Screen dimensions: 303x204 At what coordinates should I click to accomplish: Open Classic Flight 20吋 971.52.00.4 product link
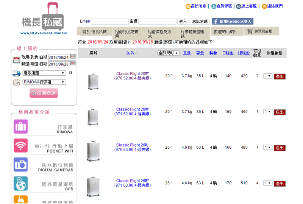pyautogui.click(x=132, y=112)
